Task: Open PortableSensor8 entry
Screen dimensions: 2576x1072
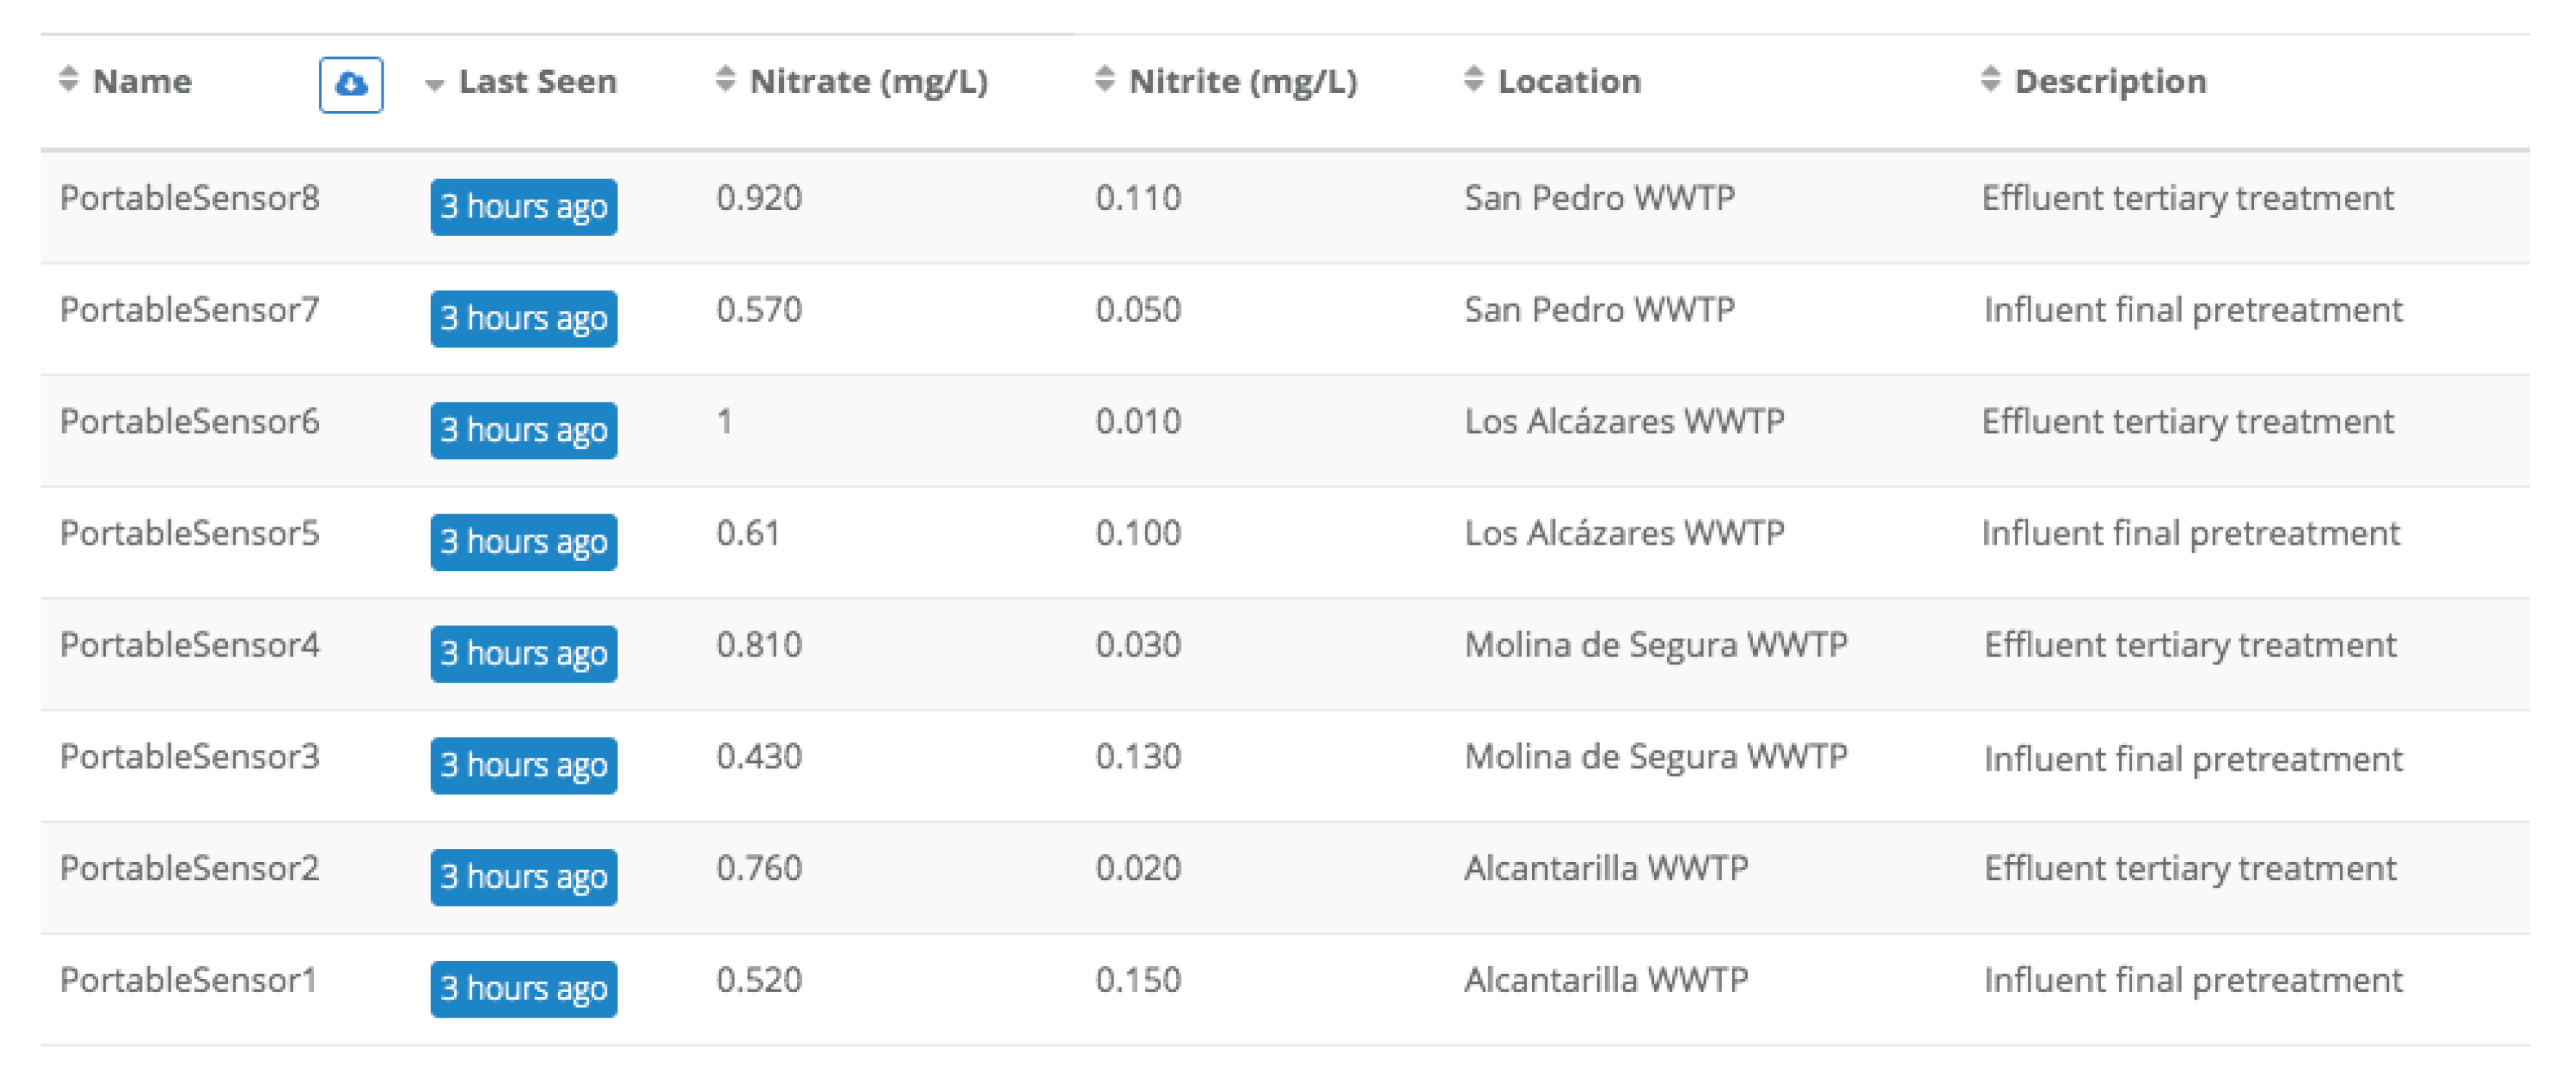Action: coord(189,198)
